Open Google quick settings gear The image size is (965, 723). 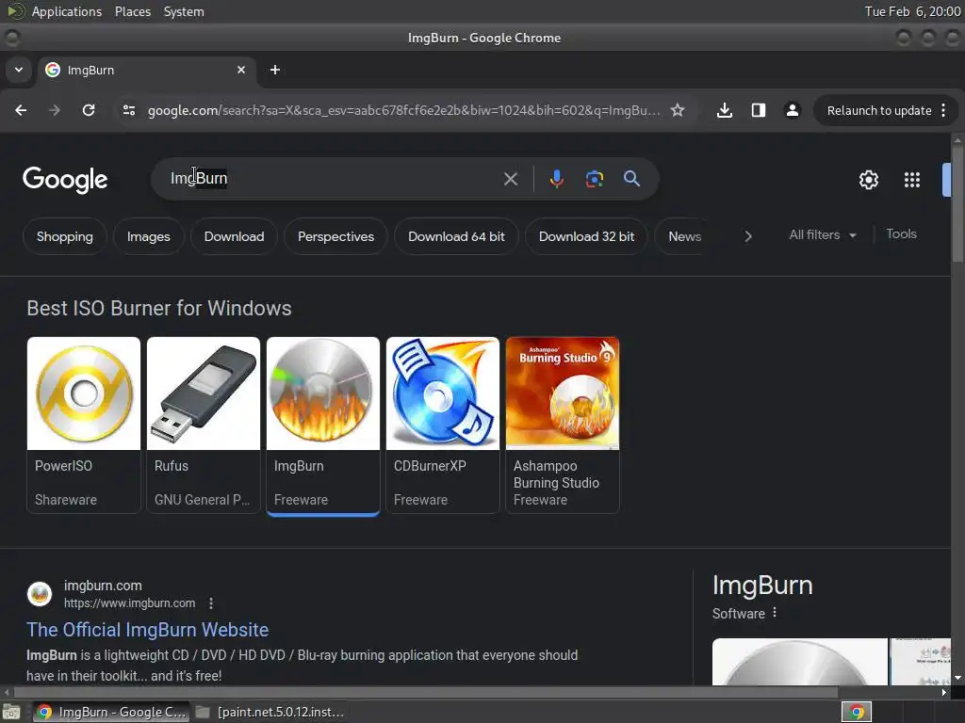[x=868, y=180]
